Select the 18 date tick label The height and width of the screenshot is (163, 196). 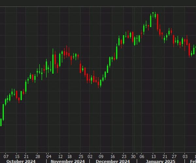70,156
